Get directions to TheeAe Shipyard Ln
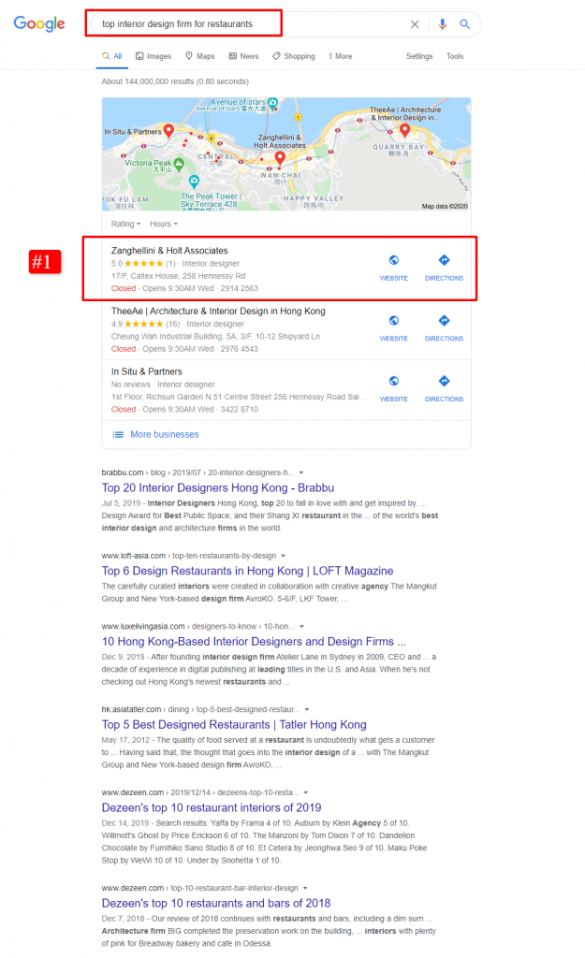This screenshot has height=958, width=585. tap(444, 328)
